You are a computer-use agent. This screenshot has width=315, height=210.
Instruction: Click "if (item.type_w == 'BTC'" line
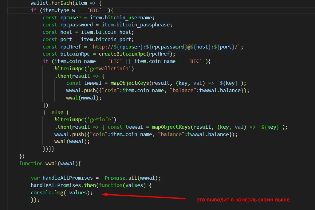(x=72, y=10)
